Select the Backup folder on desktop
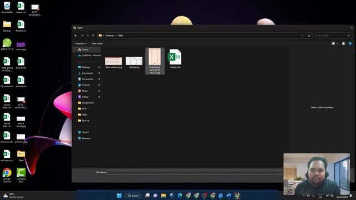 tap(7, 26)
